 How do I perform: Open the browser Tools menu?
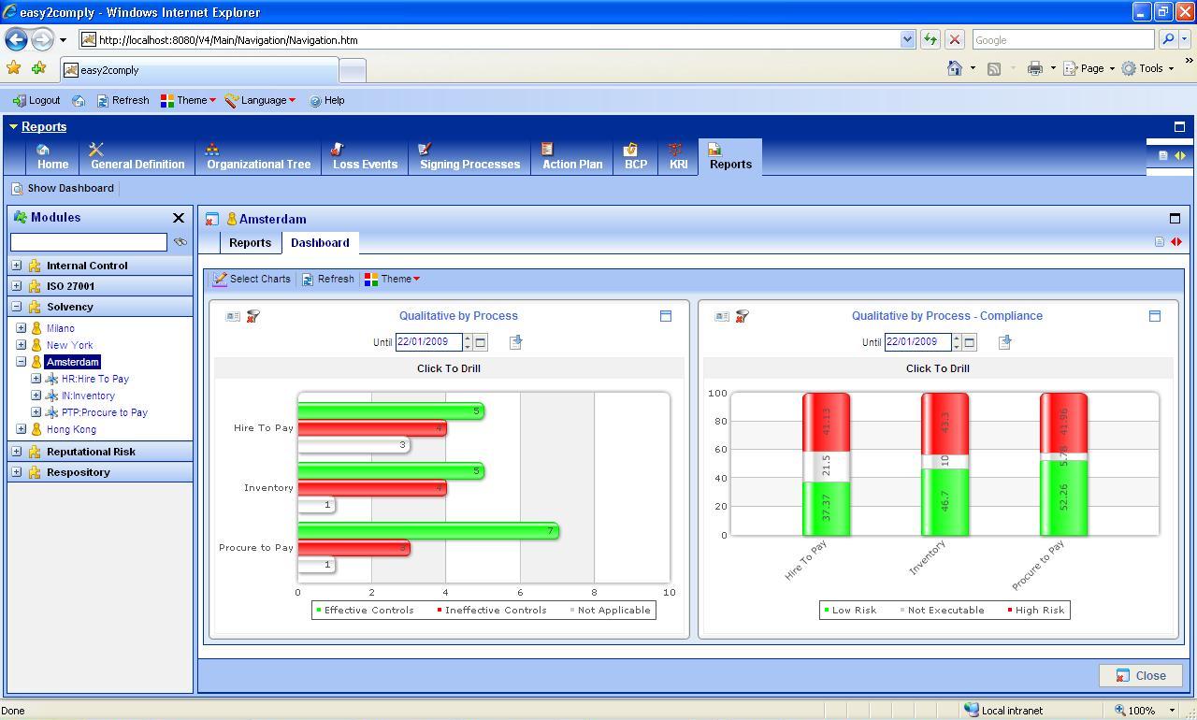coord(1147,68)
